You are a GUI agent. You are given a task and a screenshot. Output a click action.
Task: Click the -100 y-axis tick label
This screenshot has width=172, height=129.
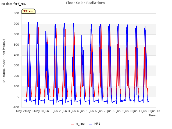click(x=16, y=107)
